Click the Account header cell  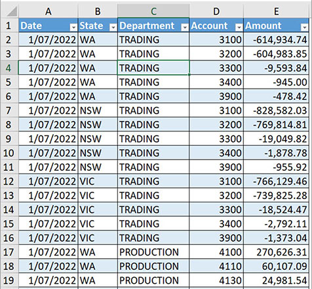click(x=216, y=26)
